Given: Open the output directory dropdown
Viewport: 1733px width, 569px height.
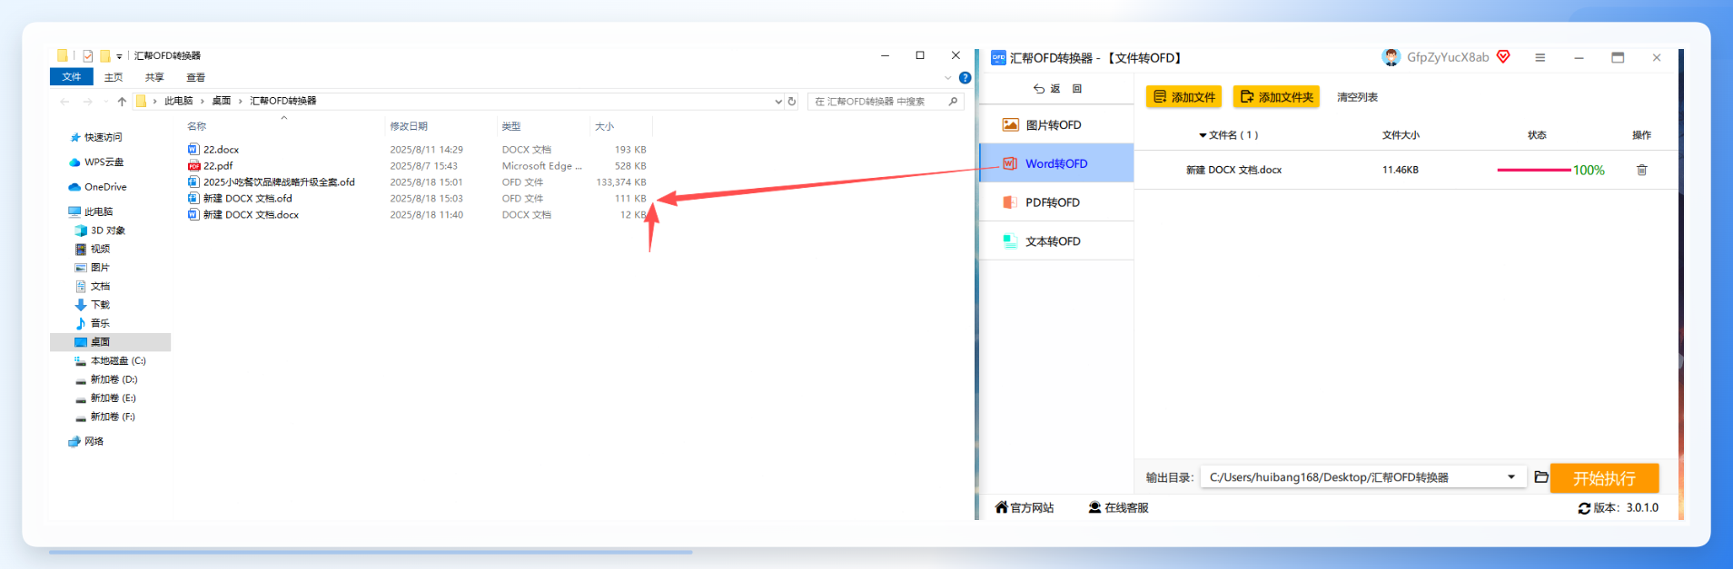Looking at the screenshot, I should [x=1511, y=477].
